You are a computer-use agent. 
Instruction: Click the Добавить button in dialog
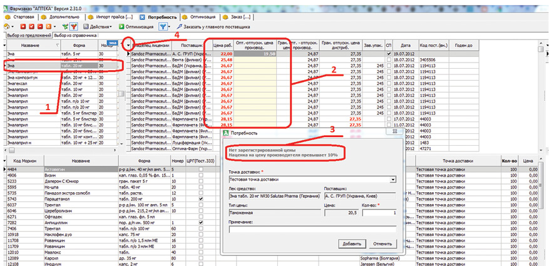coord(352,243)
